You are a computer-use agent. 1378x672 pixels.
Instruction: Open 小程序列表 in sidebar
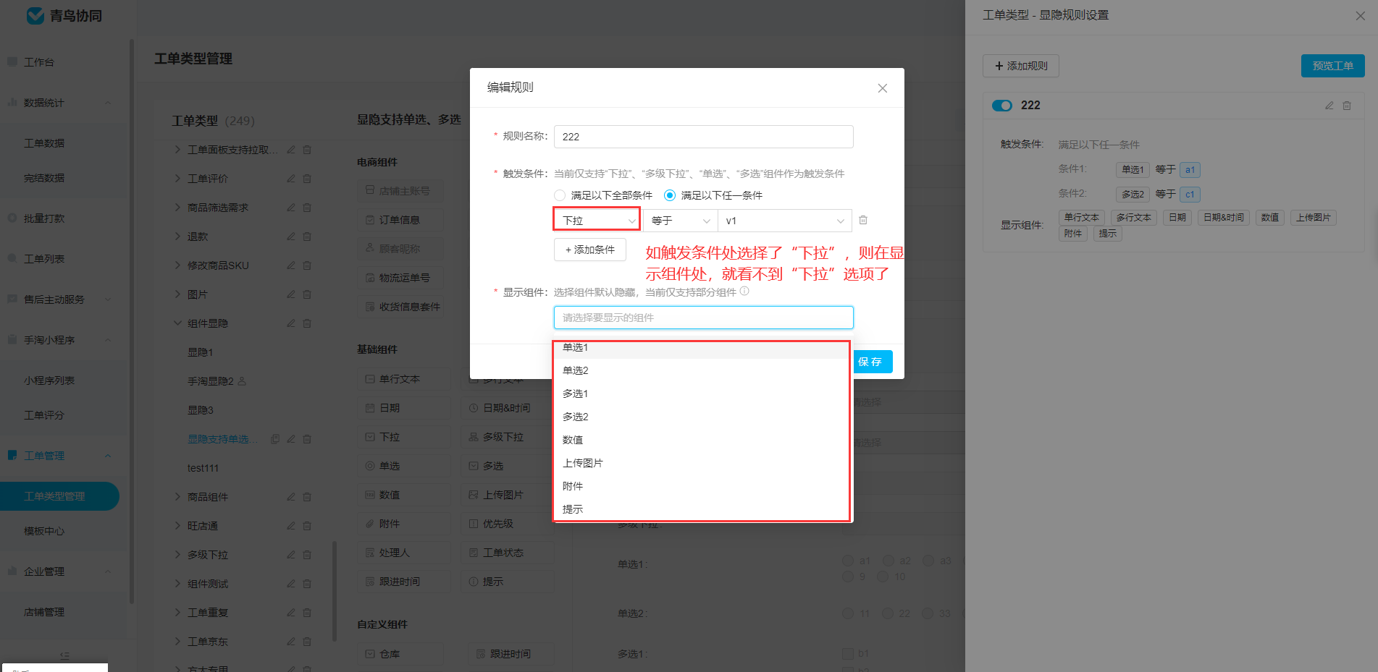click(x=49, y=380)
